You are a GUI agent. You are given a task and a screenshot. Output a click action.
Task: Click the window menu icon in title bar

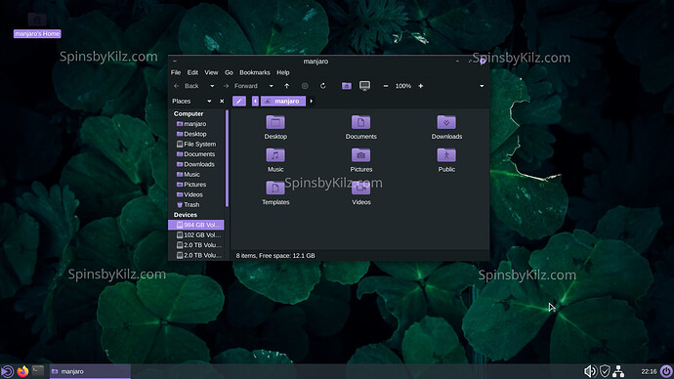coord(175,61)
